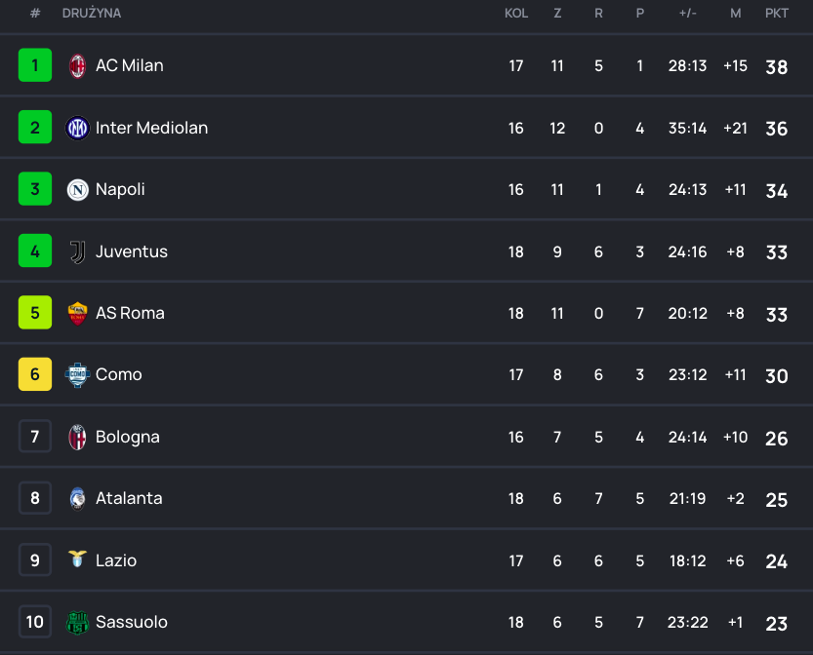The image size is (813, 655).
Task: Open the AC Milan team link
Action: [x=130, y=66]
